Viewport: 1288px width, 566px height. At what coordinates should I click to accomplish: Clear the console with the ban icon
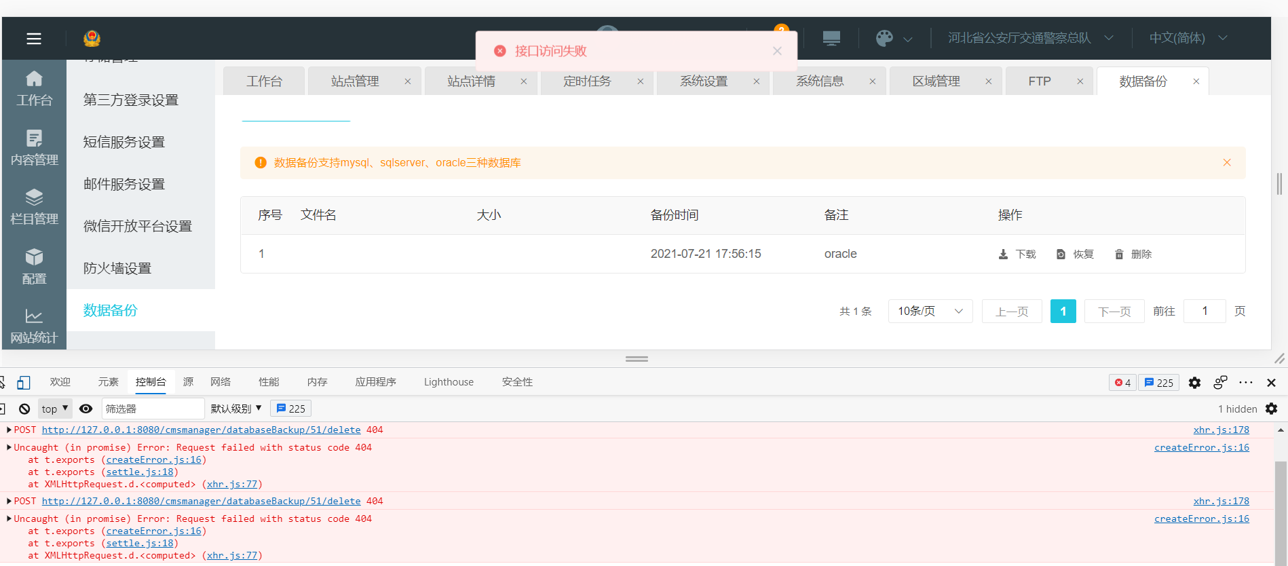coord(24,409)
